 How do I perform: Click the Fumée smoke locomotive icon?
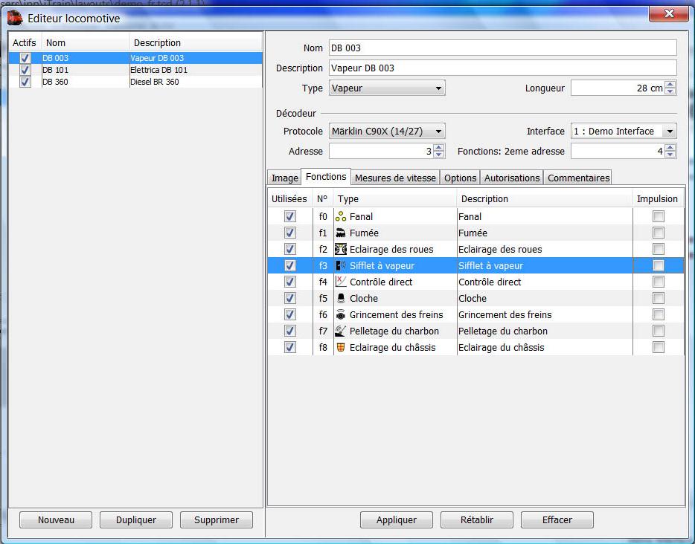[341, 233]
